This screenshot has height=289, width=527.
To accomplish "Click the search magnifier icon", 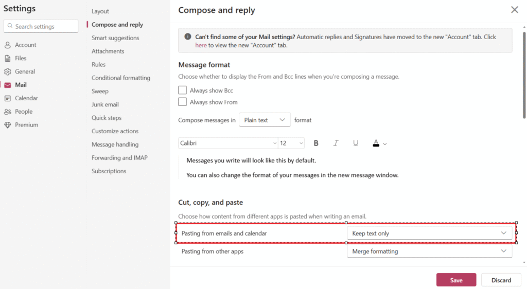I will point(10,26).
